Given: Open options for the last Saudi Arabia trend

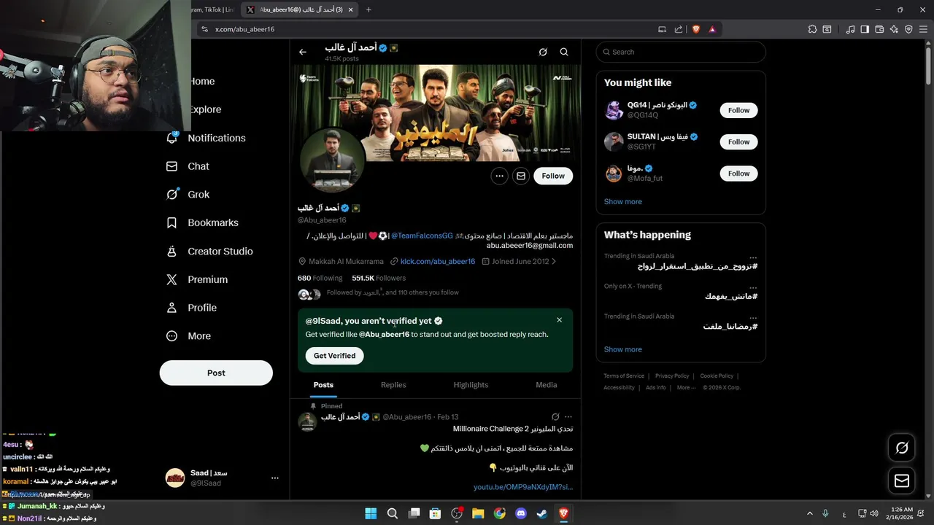Looking at the screenshot, I should click(753, 316).
